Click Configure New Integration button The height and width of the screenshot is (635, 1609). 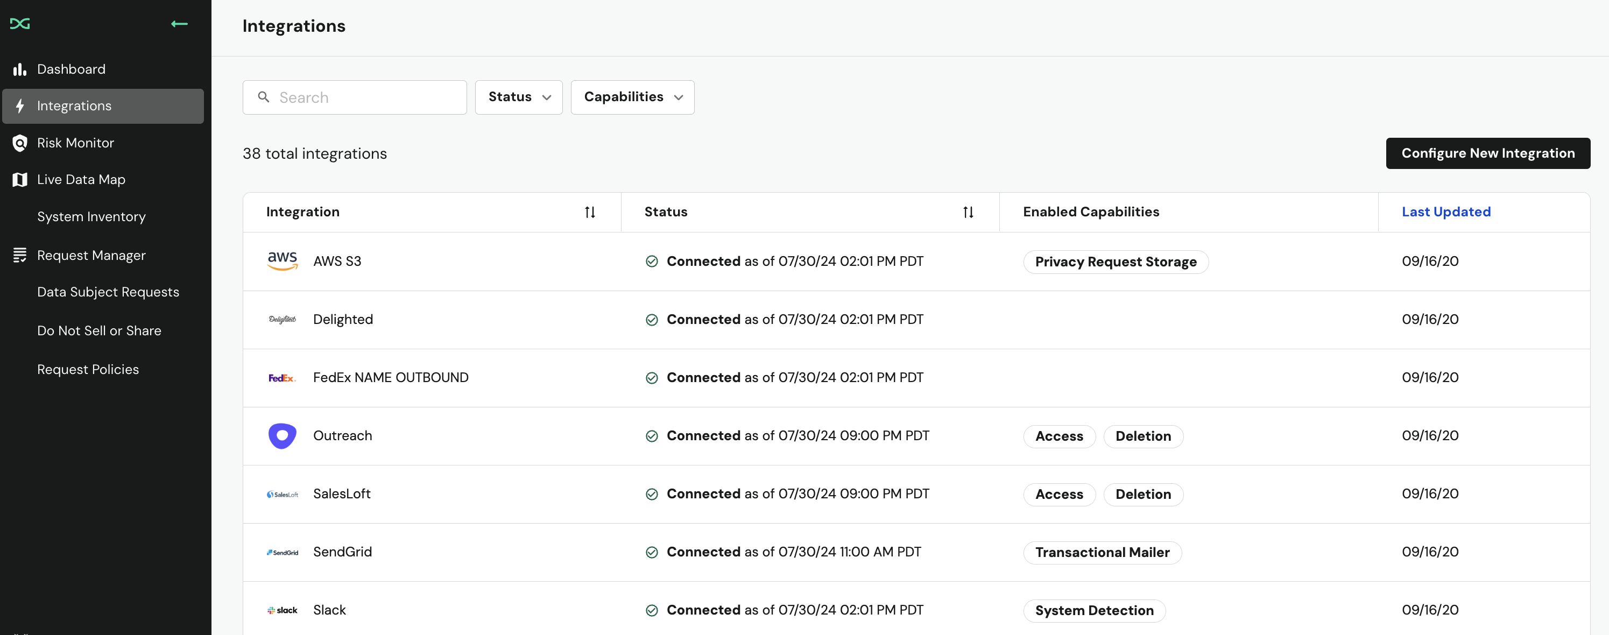[x=1488, y=153]
